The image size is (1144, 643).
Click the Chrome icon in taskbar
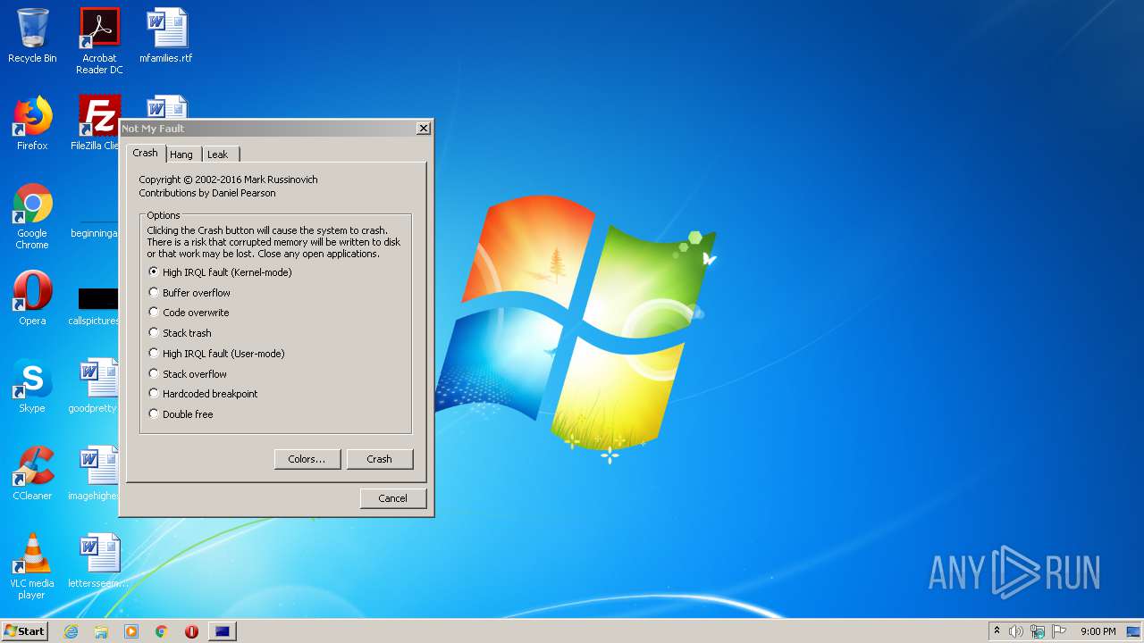click(x=162, y=631)
